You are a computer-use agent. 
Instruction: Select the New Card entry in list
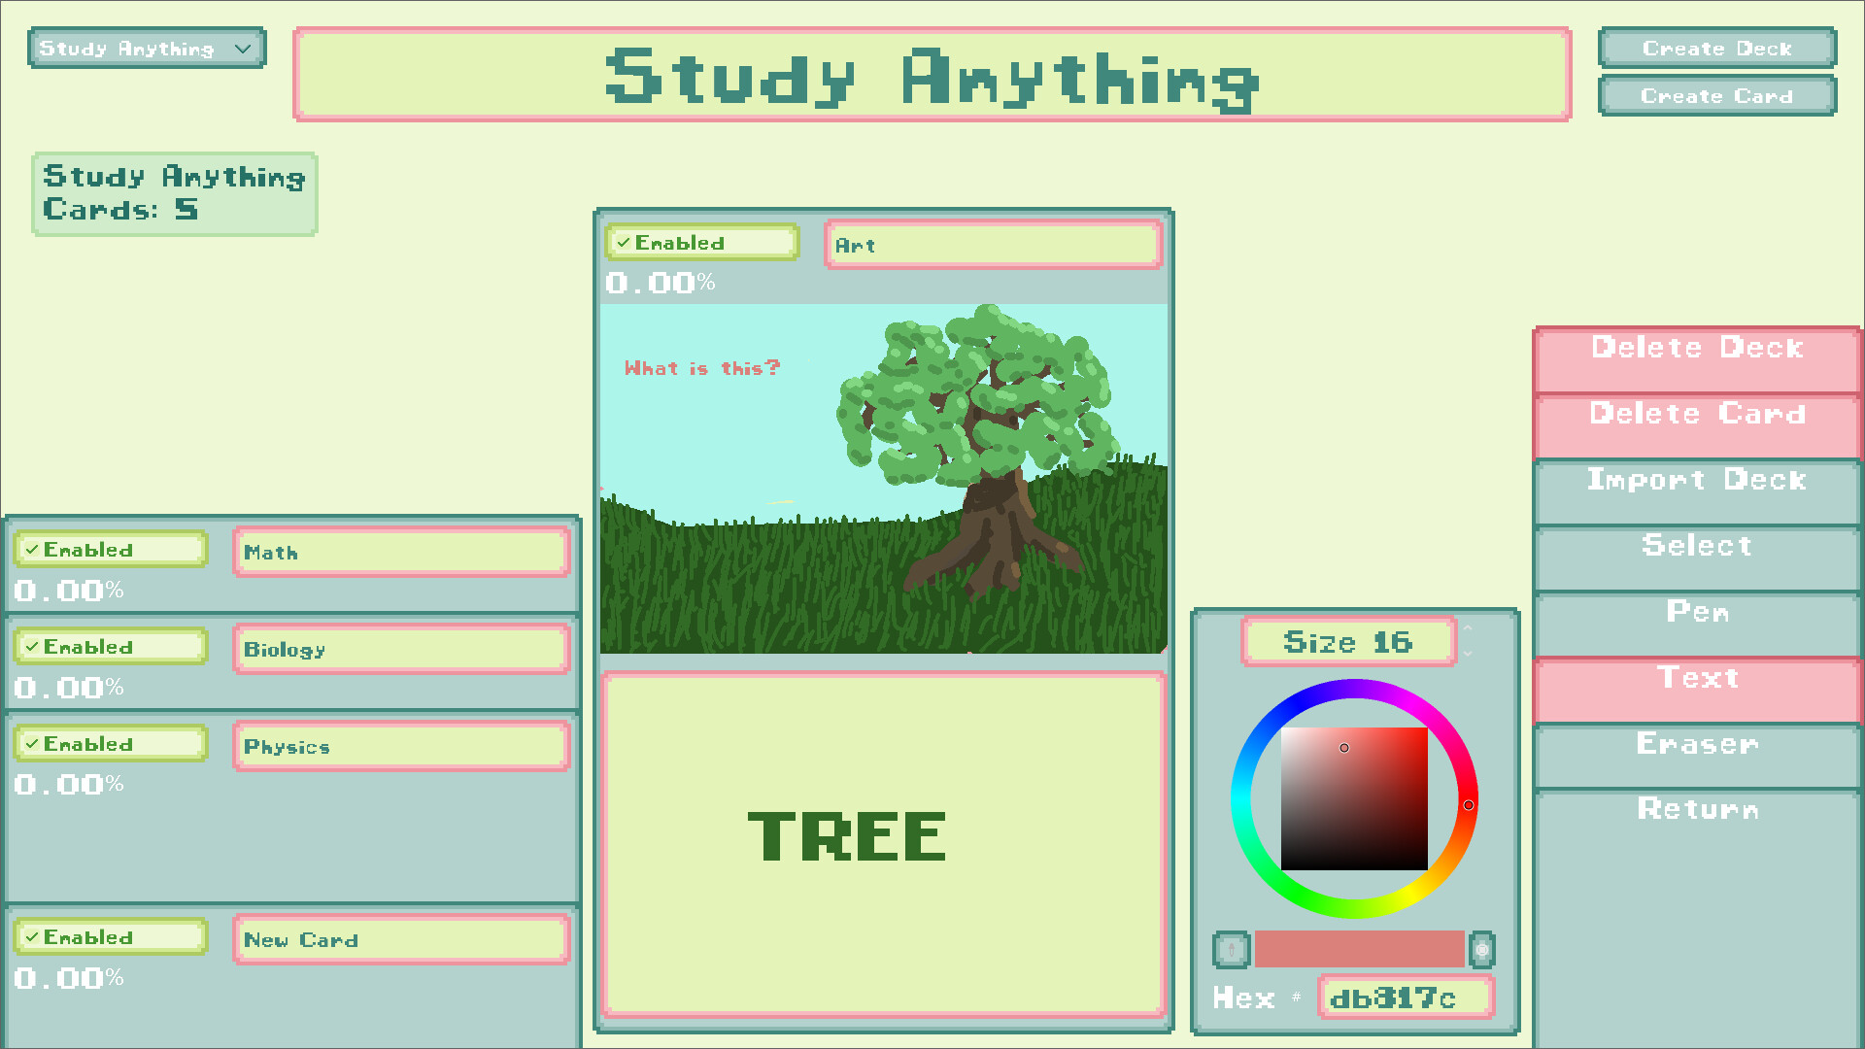point(401,940)
